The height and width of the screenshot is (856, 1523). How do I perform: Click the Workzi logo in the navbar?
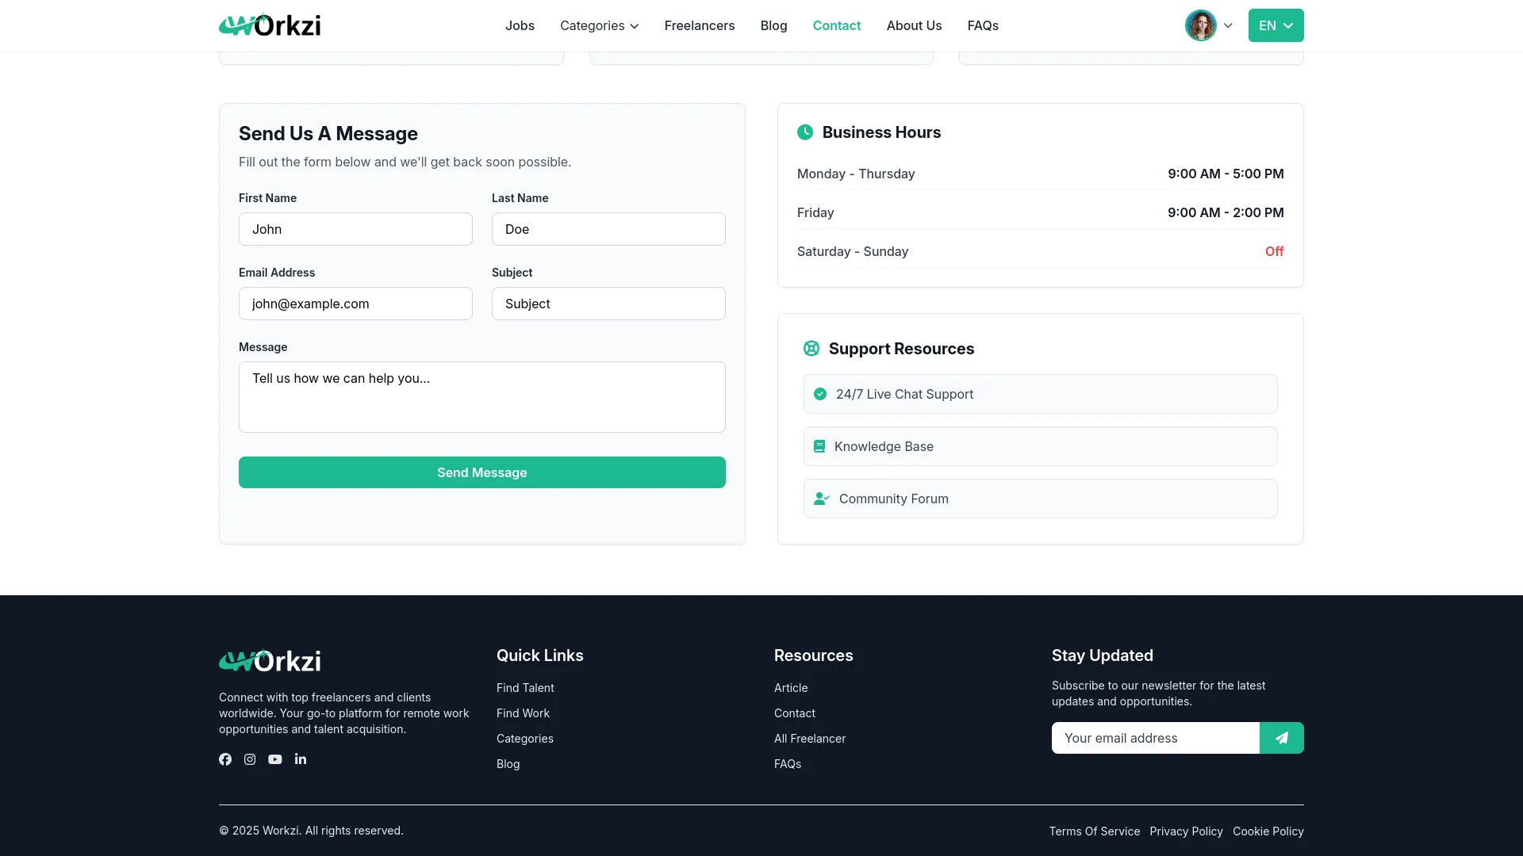pos(269,25)
